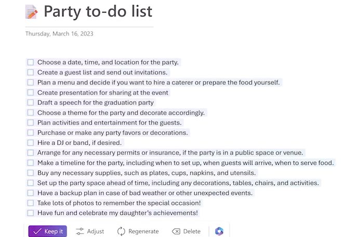
Task: Check the 'Choose a date, time, and location' box
Action: pos(31,62)
